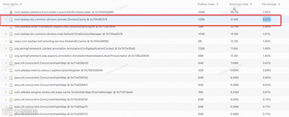This screenshot has height=117, width=289.
Task: Click the icon of ConcurrentHashMap @ 0x71e63aa70
Action: point(11,107)
